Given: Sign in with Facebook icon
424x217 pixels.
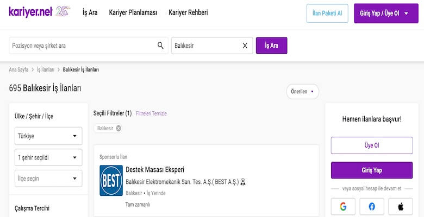Looking at the screenshot, I should [x=372, y=207].
